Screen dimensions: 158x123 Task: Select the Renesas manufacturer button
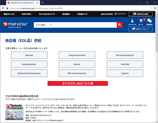point(29,55)
